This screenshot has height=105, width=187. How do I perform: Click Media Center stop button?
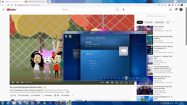[x=115, y=78]
